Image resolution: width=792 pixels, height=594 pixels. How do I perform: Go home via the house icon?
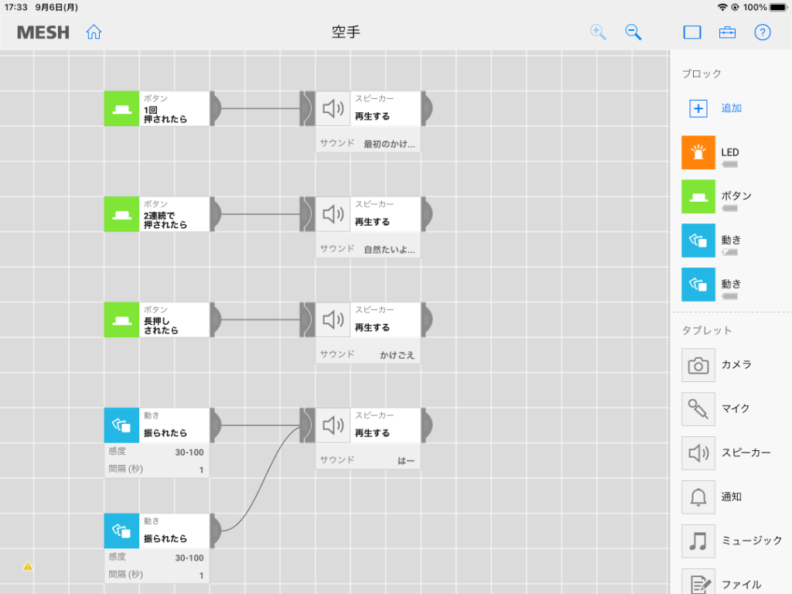(x=94, y=32)
